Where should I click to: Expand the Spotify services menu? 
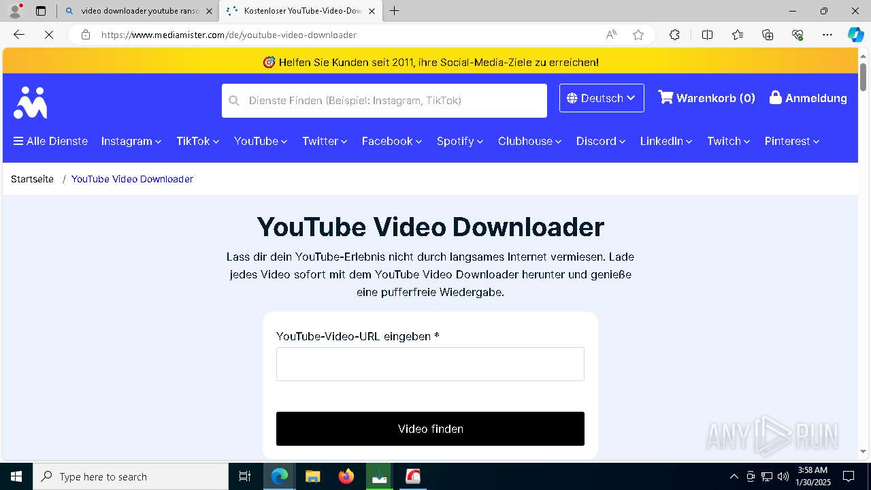click(460, 141)
